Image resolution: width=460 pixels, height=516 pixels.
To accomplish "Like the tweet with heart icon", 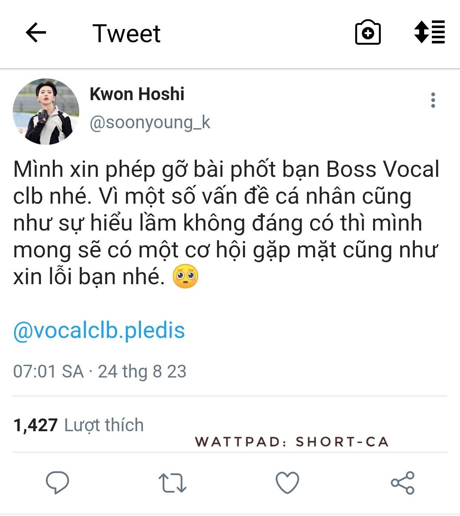I will [287, 483].
